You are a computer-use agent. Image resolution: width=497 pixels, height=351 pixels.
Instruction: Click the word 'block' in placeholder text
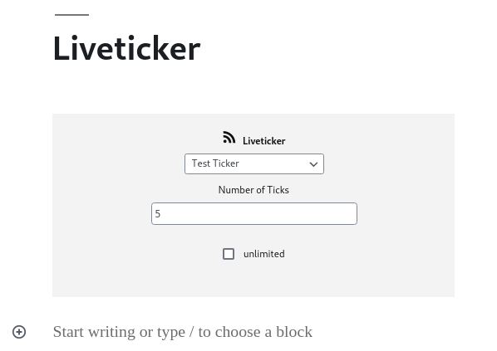click(x=294, y=332)
